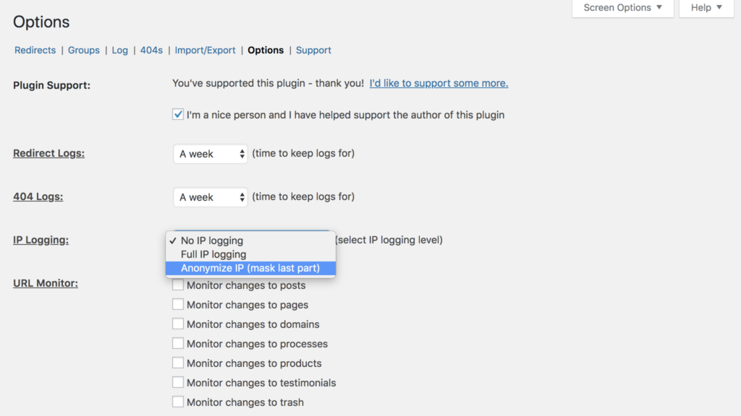The height and width of the screenshot is (416, 741).
Task: Click "I'd like to support some more" link
Action: point(439,83)
